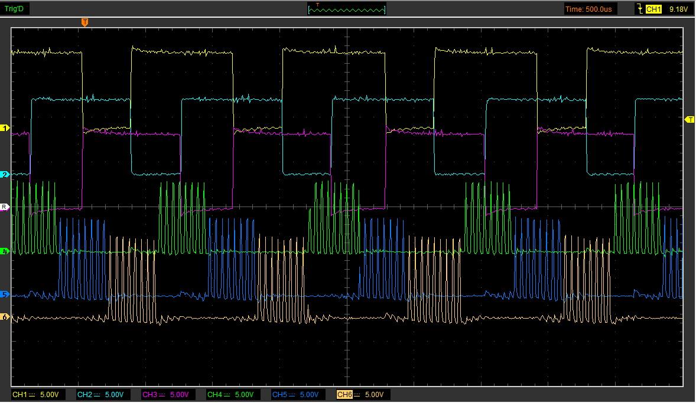Click the yellow trigger level marker on right edge
The image size is (696, 403).
(689, 120)
